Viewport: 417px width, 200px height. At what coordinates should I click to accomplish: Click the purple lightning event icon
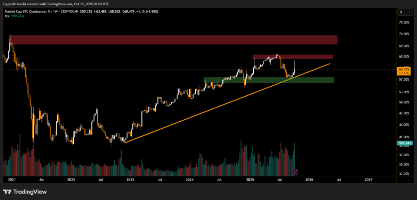pyautogui.click(x=294, y=172)
